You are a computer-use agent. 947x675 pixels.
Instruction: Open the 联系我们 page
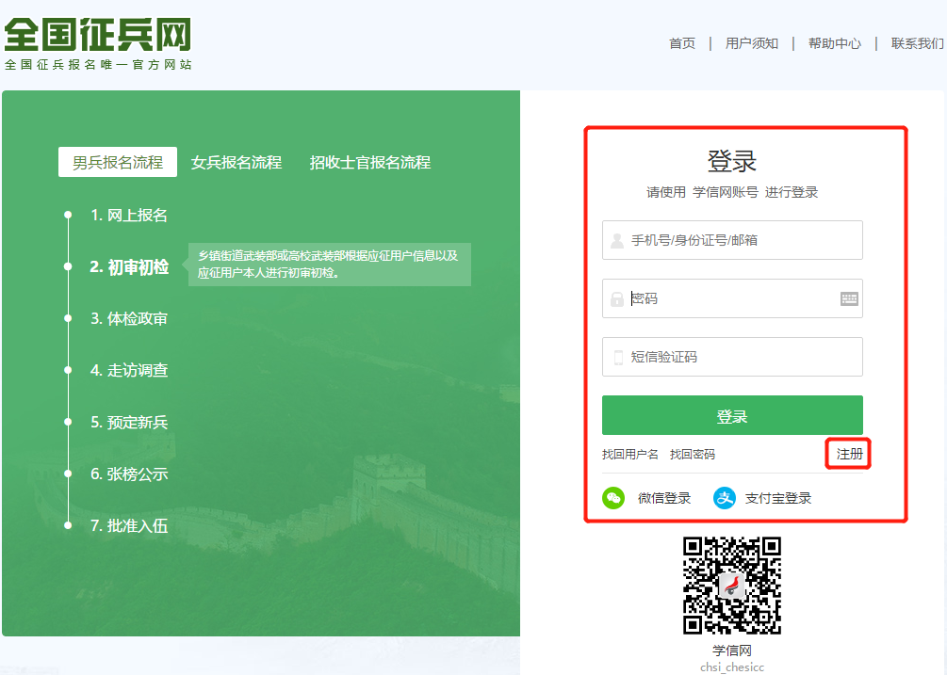pos(914,42)
